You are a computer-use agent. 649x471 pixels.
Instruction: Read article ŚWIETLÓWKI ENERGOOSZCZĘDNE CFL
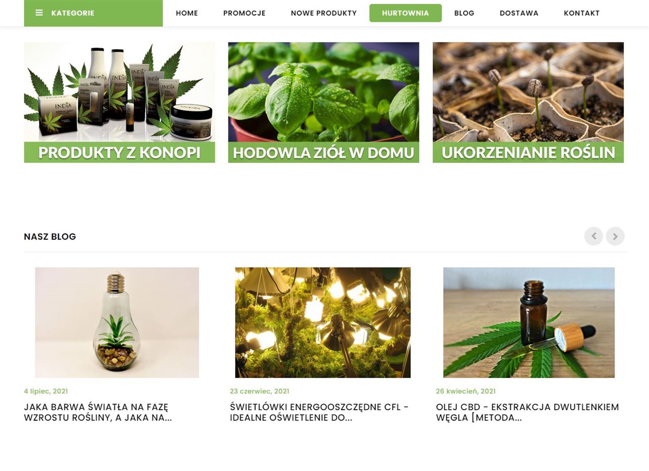[x=319, y=412]
